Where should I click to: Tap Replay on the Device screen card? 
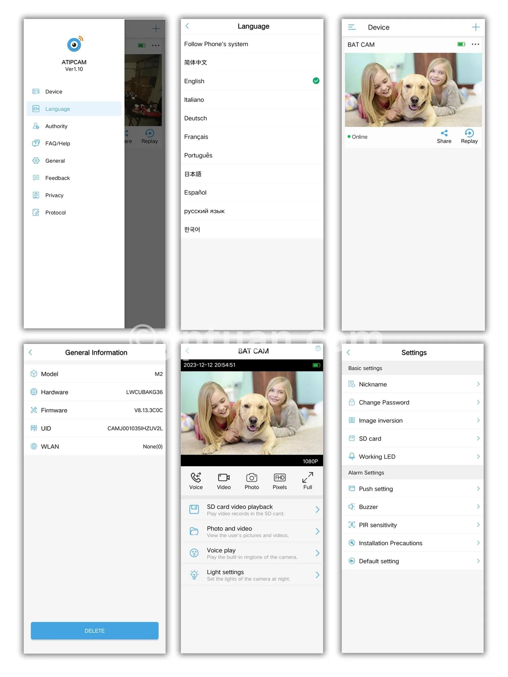pos(469,136)
